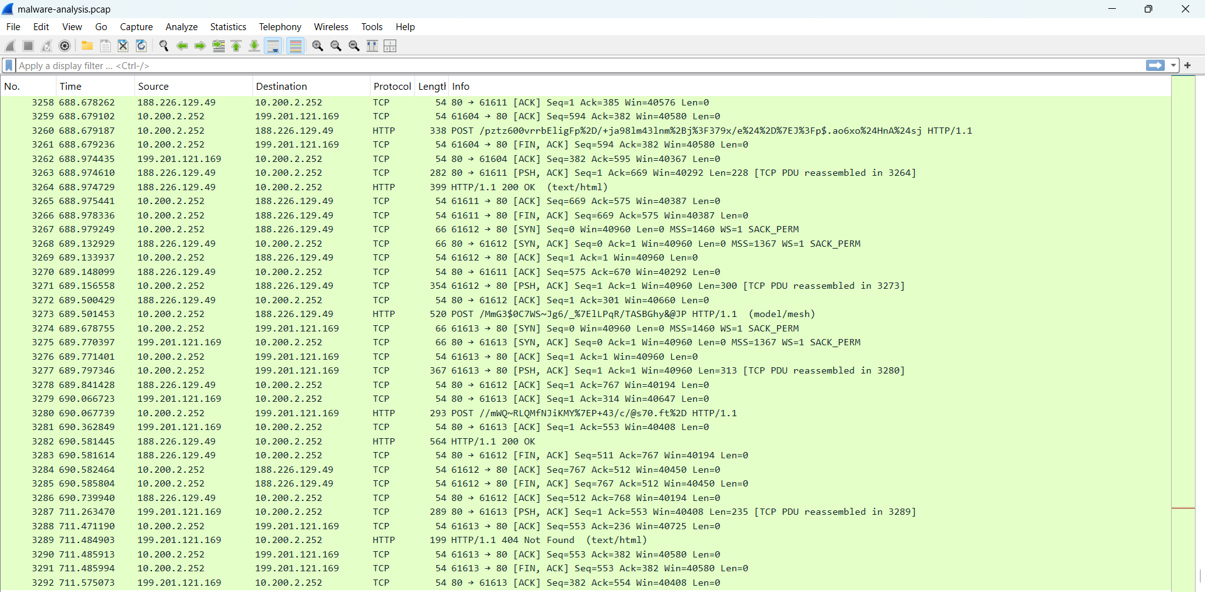Jump to last packet icon
Viewport: 1205px width, 592px height.
254,46
